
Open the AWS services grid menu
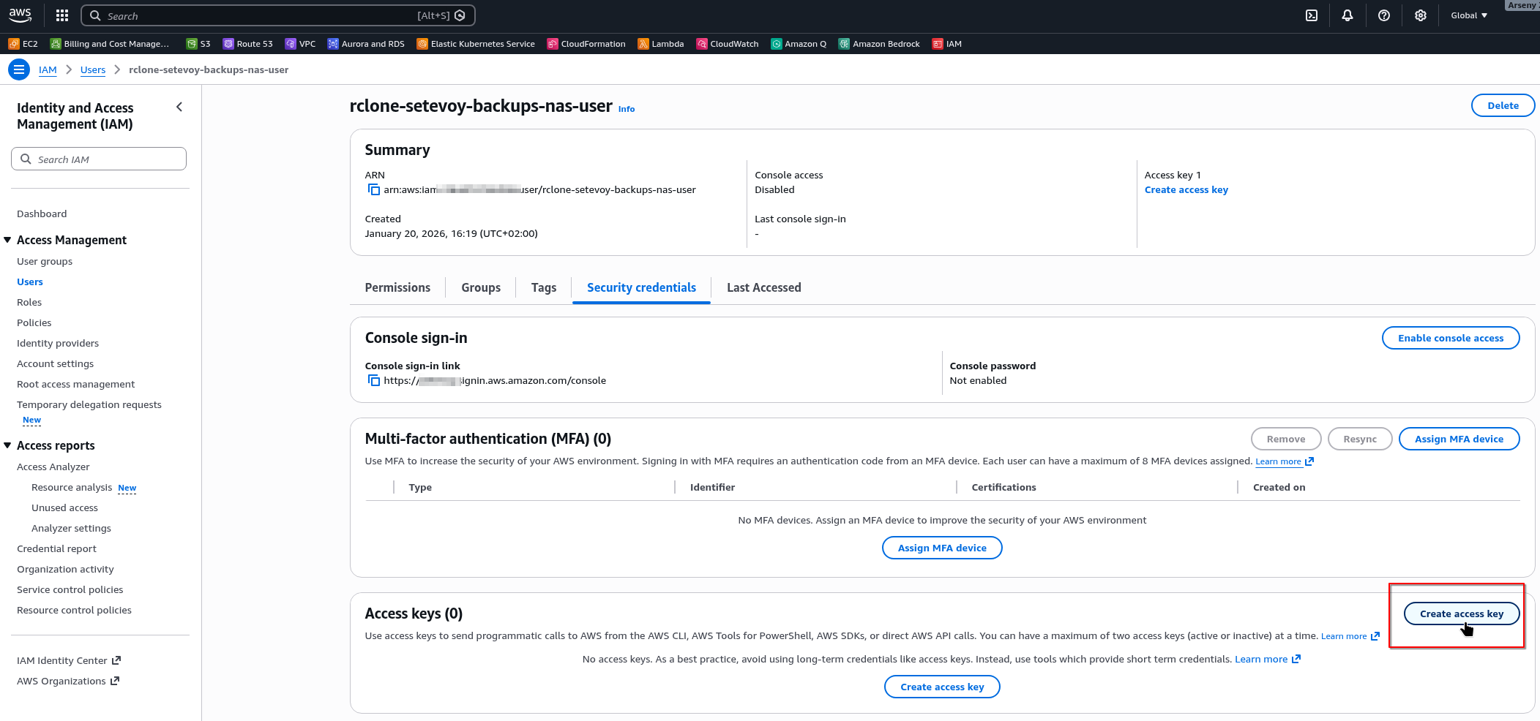point(62,15)
